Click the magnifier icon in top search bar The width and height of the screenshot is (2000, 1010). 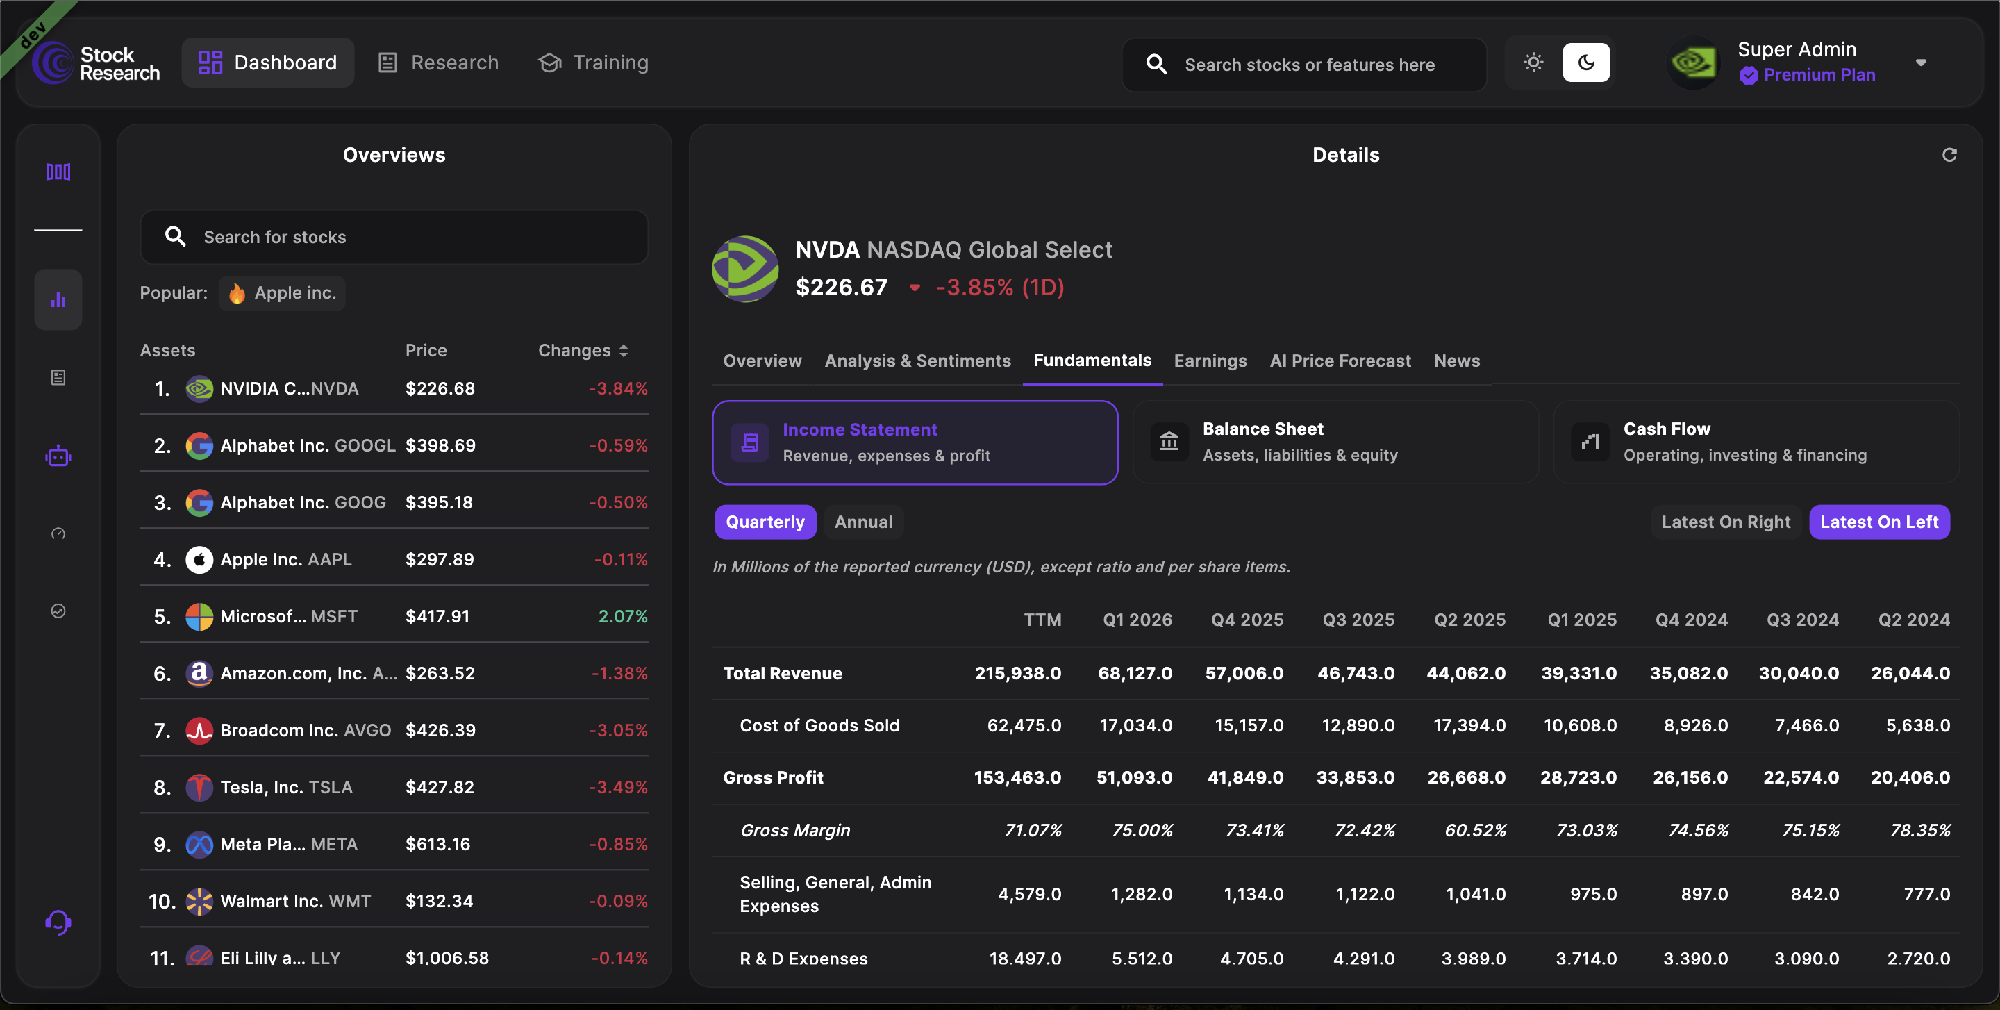(1157, 65)
